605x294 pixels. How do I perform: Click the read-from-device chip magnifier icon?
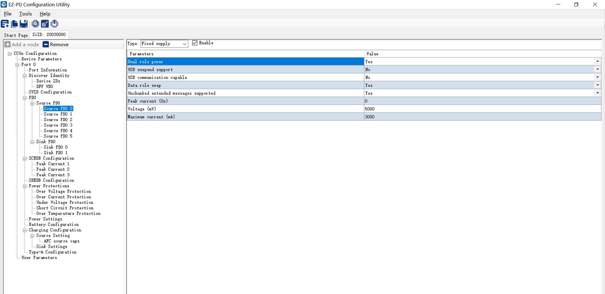click(35, 24)
